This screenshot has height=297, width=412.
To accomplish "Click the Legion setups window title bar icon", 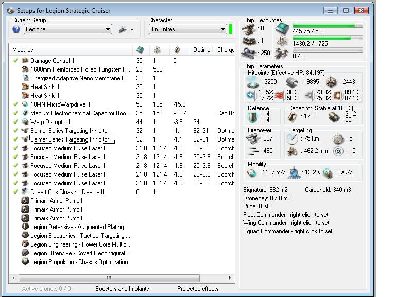I will (10, 11).
